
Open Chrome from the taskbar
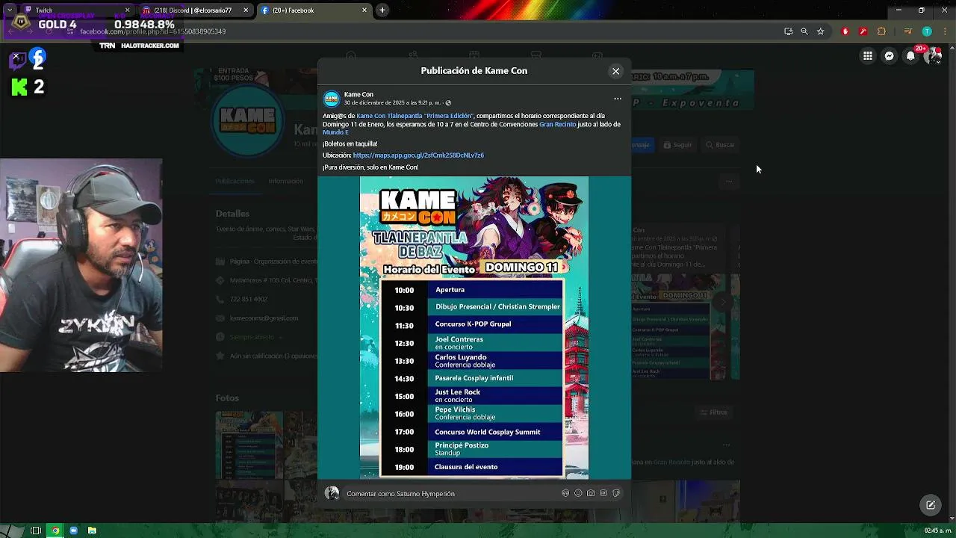pos(55,531)
